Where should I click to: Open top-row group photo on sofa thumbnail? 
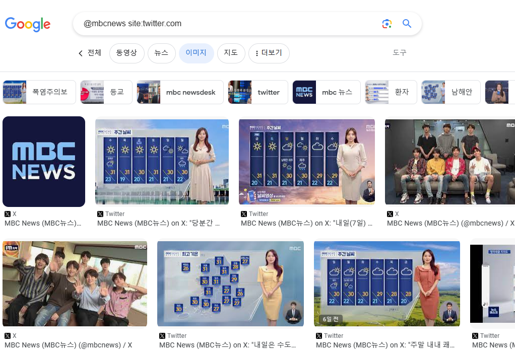pyautogui.click(x=450, y=162)
